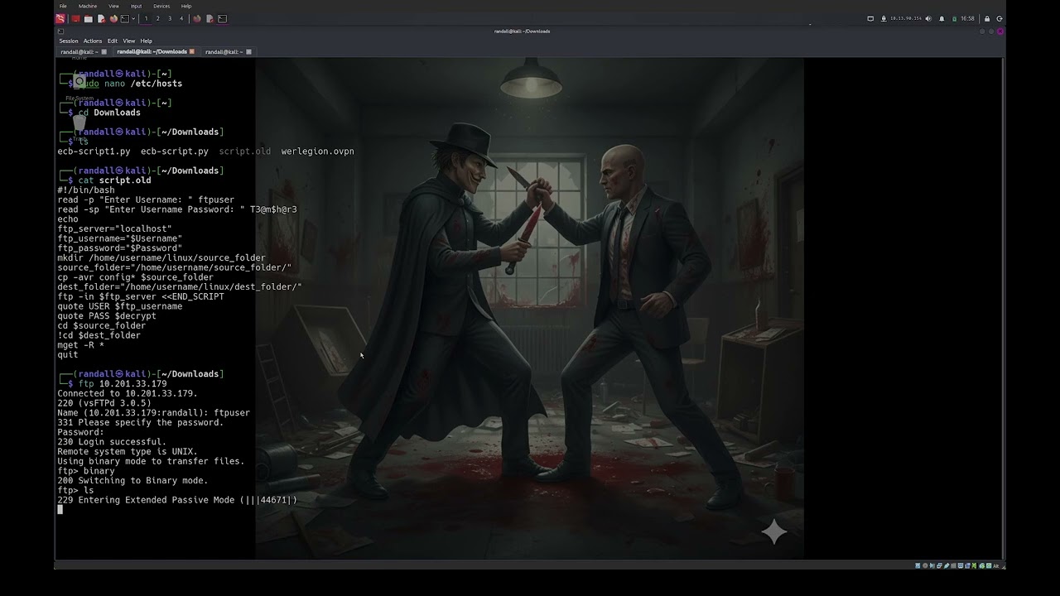
Task: Click the 16:58 clock
Action: click(968, 18)
